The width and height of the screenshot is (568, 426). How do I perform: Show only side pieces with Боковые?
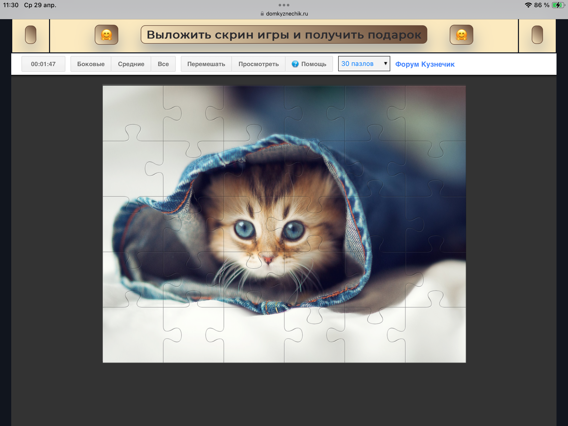tap(91, 64)
